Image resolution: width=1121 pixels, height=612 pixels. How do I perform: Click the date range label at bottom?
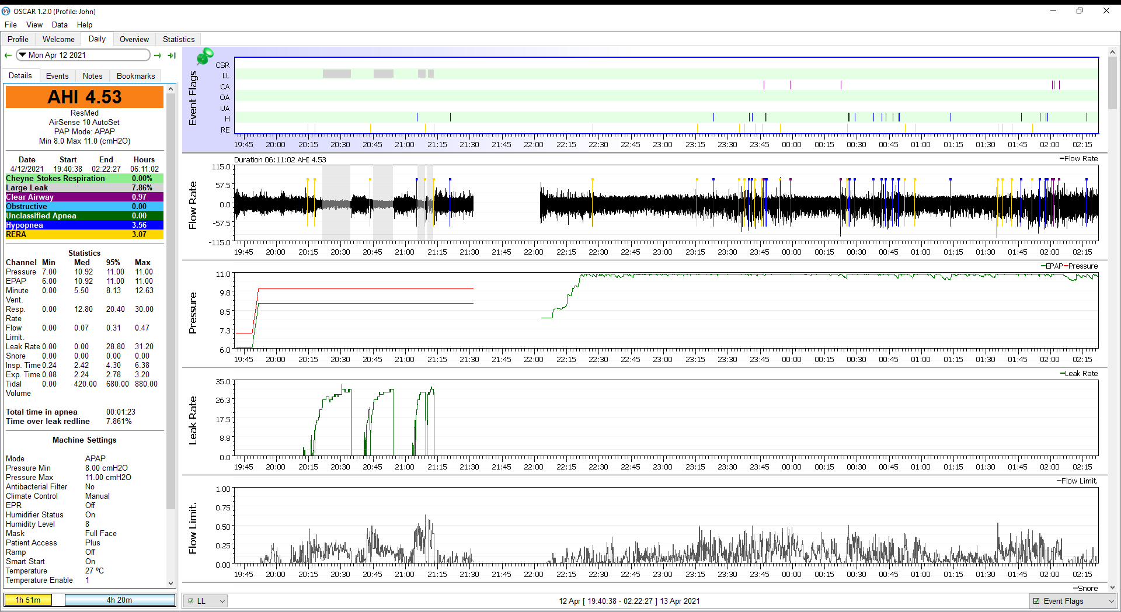[629, 601]
